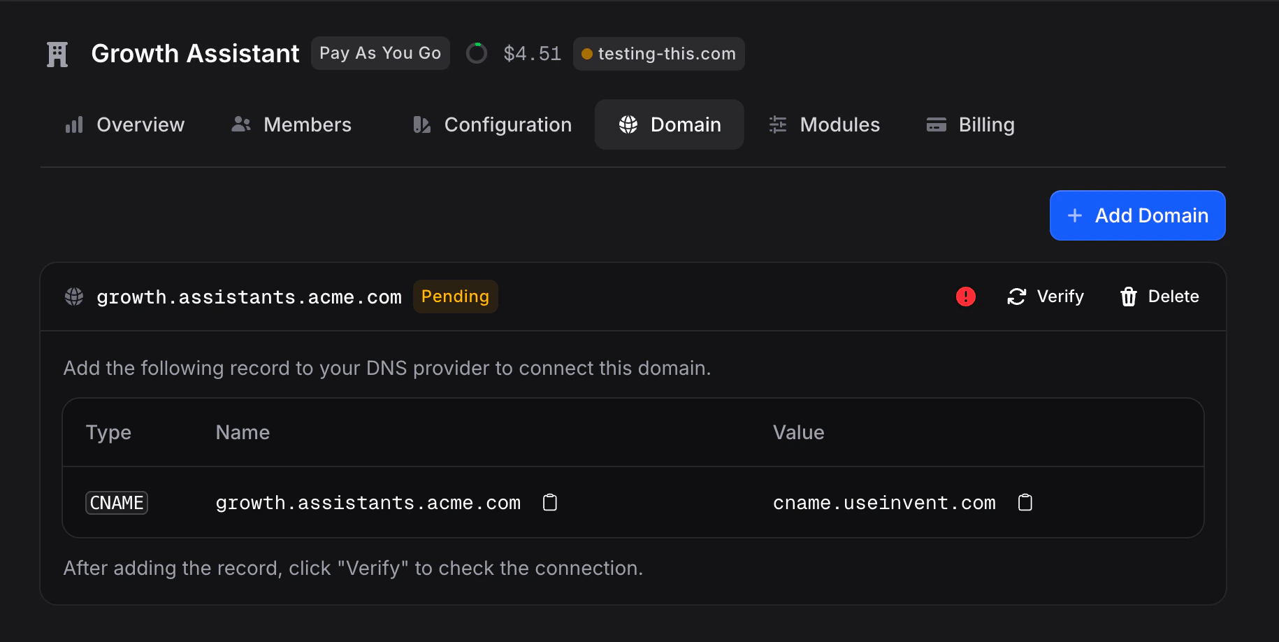Screen dimensions: 1279x642
Task: Open the Configuration tab
Action: [492, 124]
